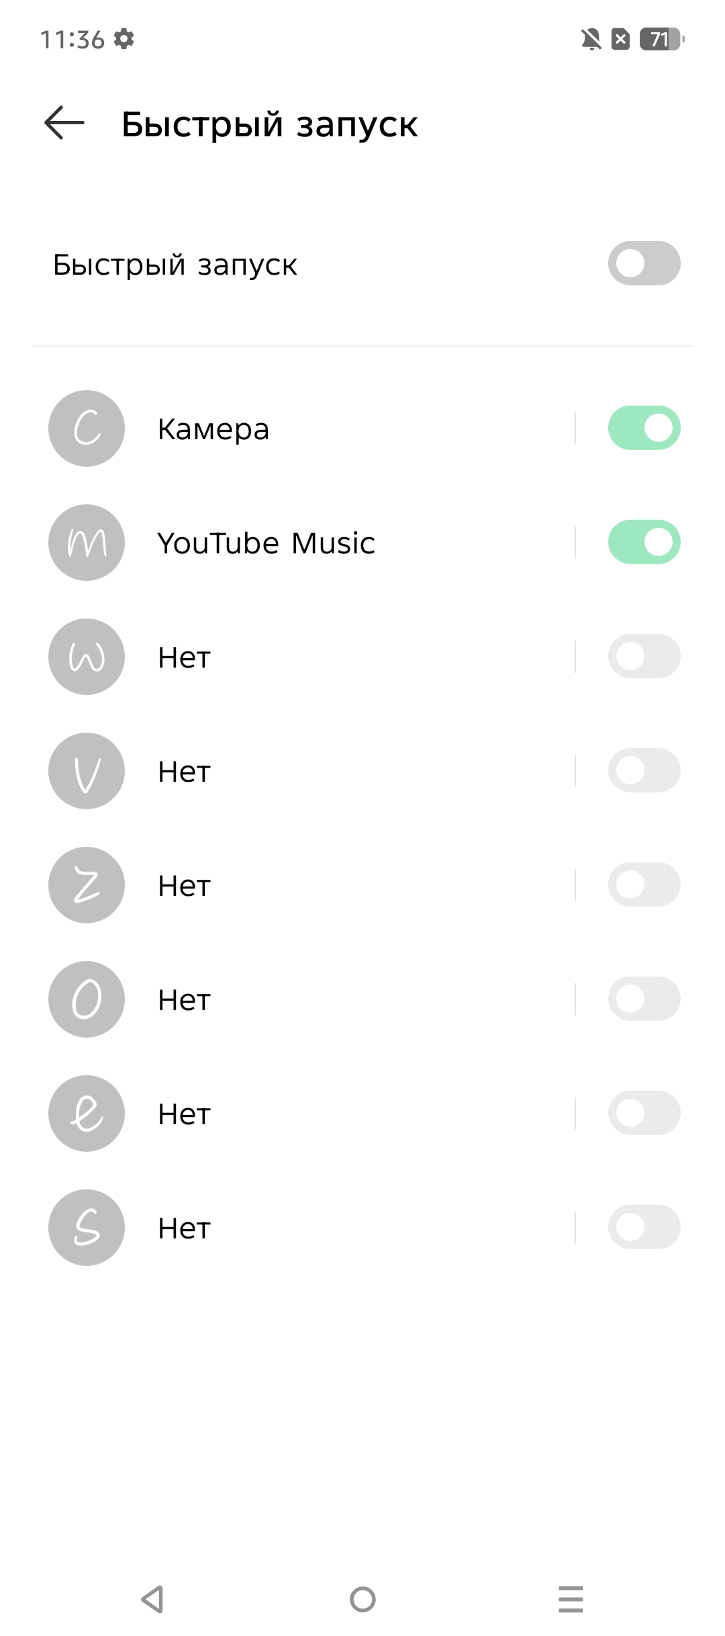Screen dimensions: 725x1636
Task: Tap the back arrow icon
Action: point(64,123)
